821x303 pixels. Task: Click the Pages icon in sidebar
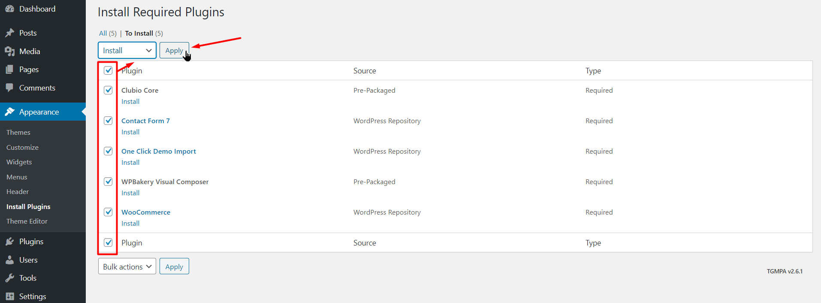[9, 70]
